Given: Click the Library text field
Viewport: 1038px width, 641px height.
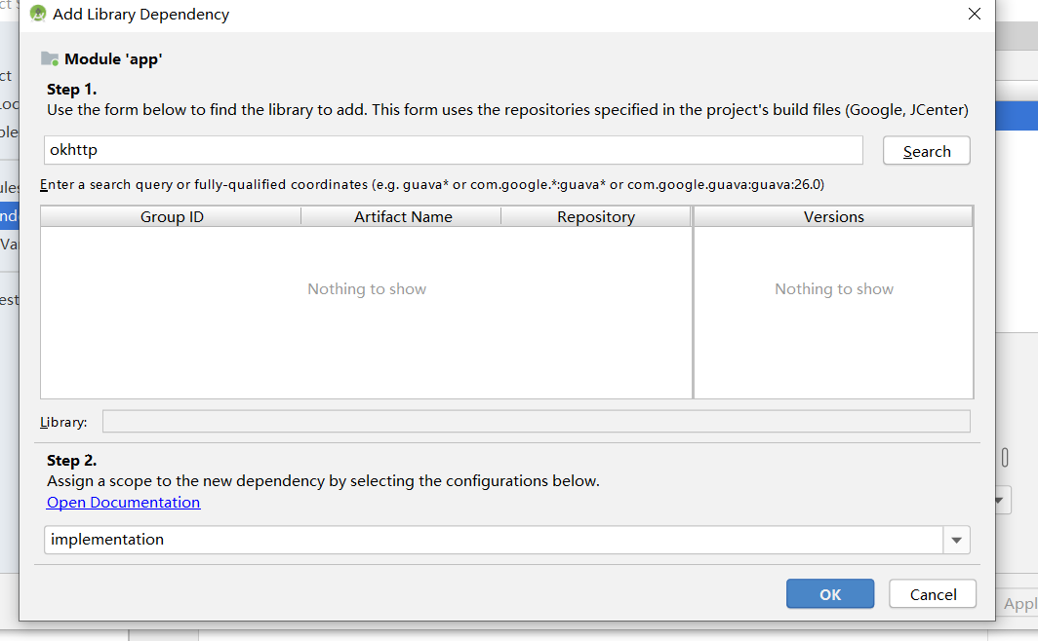Looking at the screenshot, I should tap(536, 421).
